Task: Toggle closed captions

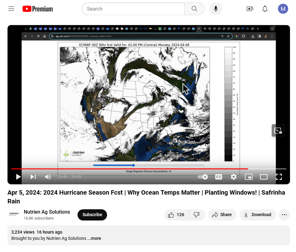Action: click(x=218, y=177)
